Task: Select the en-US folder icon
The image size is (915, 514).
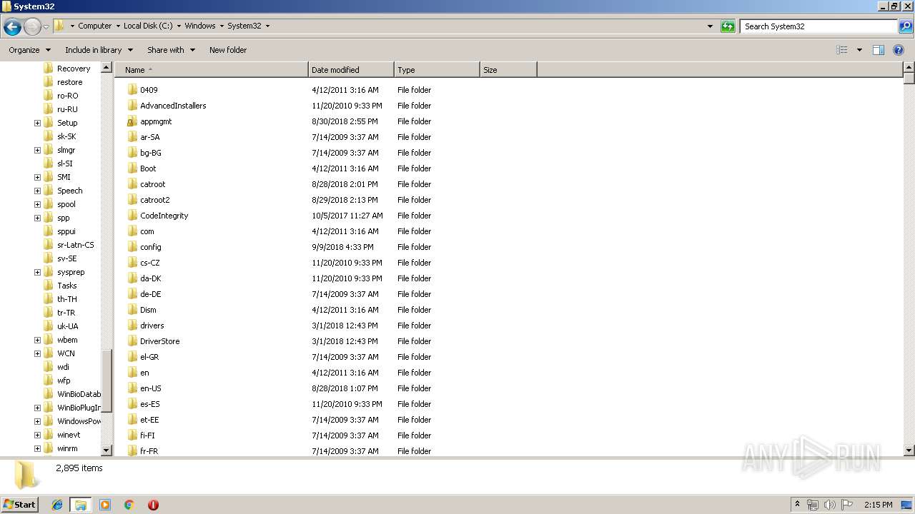Action: point(132,388)
